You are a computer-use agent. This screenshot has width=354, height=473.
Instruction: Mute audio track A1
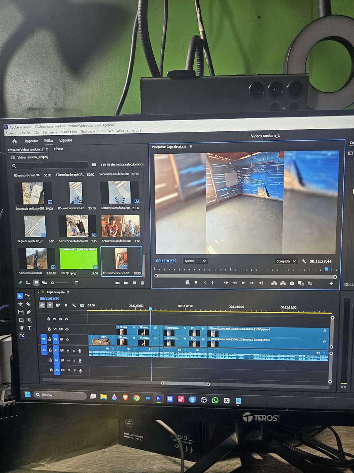click(68, 350)
